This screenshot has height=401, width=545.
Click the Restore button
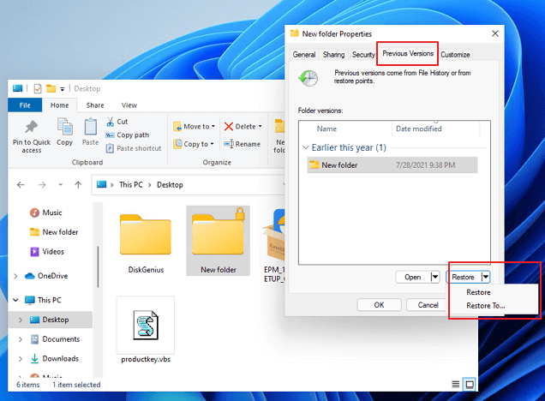(464, 277)
